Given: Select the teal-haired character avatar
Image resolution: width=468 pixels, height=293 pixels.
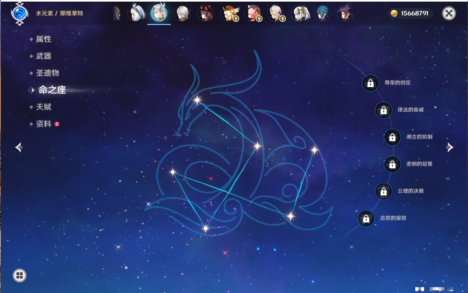Looking at the screenshot, I should pyautogui.click(x=323, y=14).
